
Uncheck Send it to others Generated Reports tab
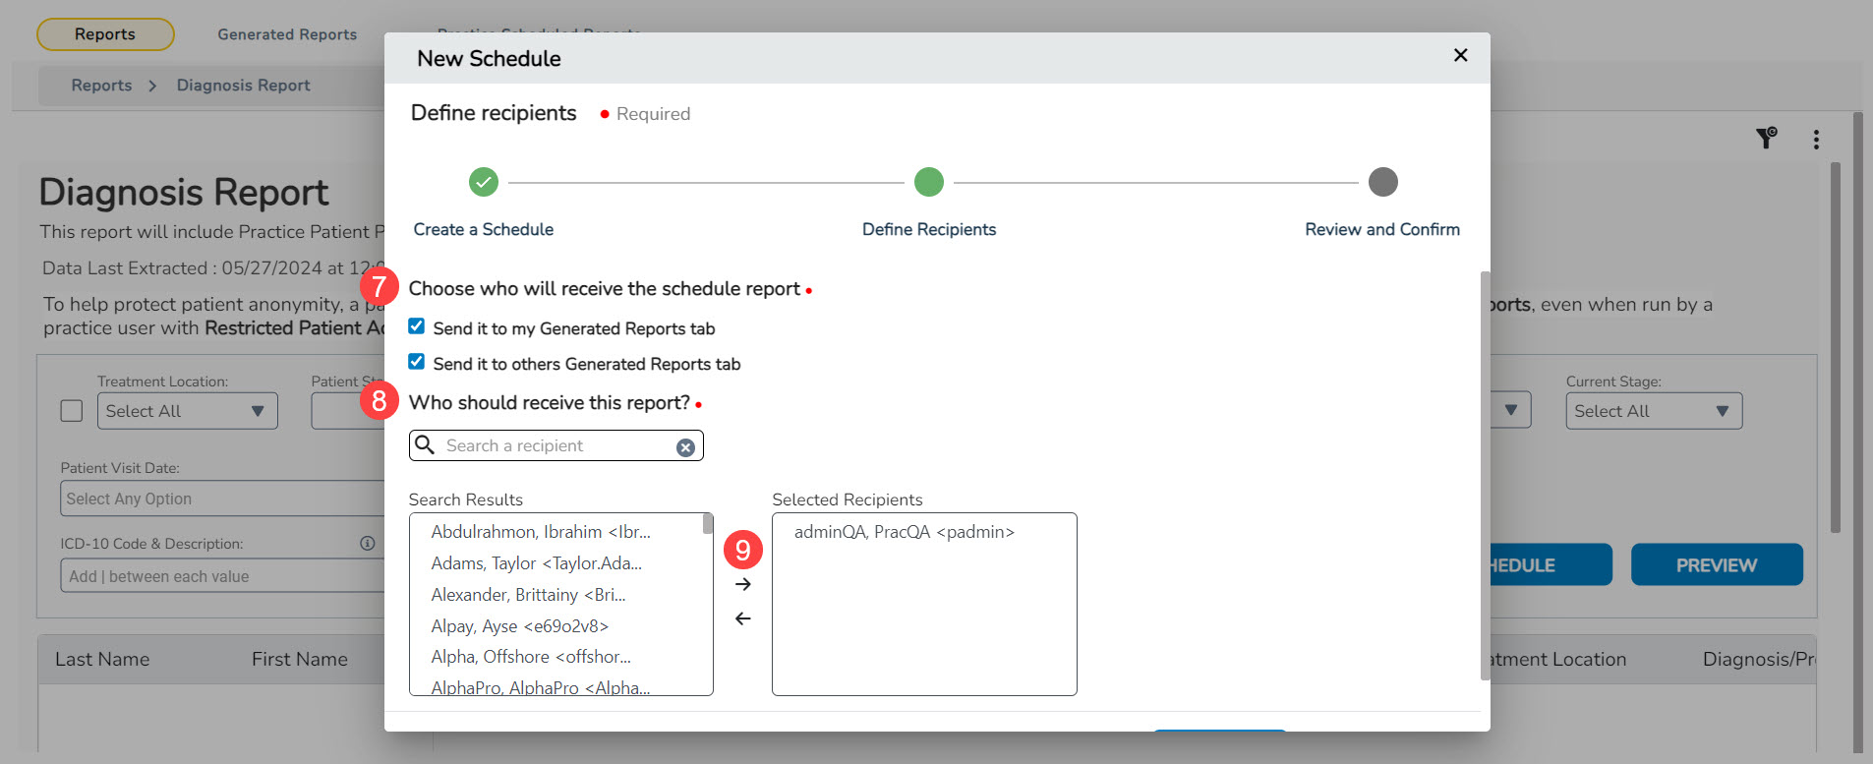click(417, 362)
